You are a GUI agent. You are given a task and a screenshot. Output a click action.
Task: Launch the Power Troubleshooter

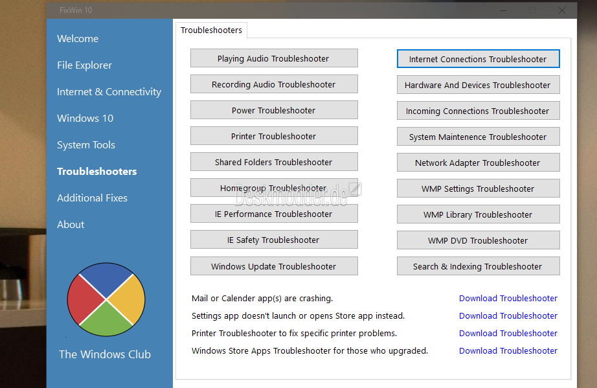(274, 110)
